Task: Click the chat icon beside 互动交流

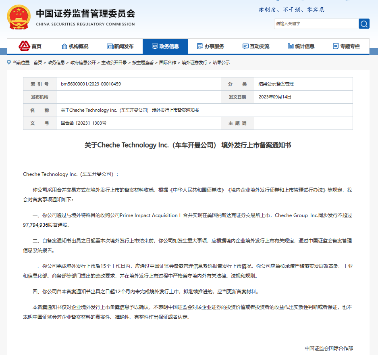Action: click(x=245, y=46)
